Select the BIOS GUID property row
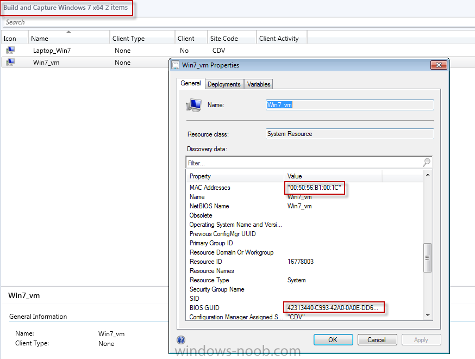This screenshot has width=475, height=359. point(304,308)
